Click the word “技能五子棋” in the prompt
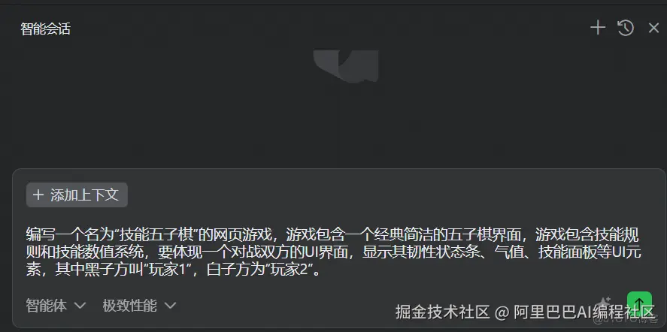 (156, 234)
